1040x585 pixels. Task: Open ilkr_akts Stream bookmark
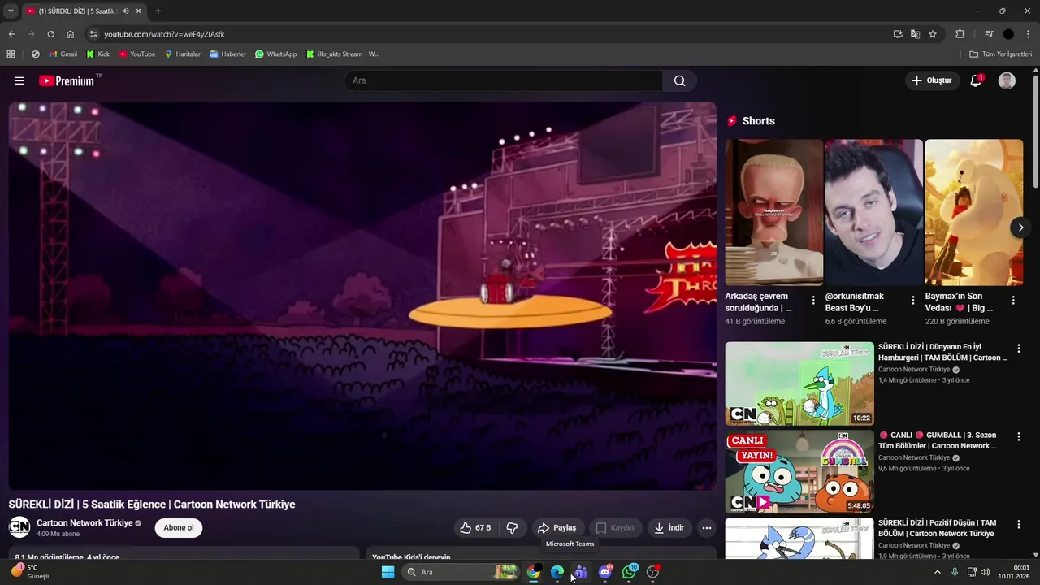[x=343, y=54]
